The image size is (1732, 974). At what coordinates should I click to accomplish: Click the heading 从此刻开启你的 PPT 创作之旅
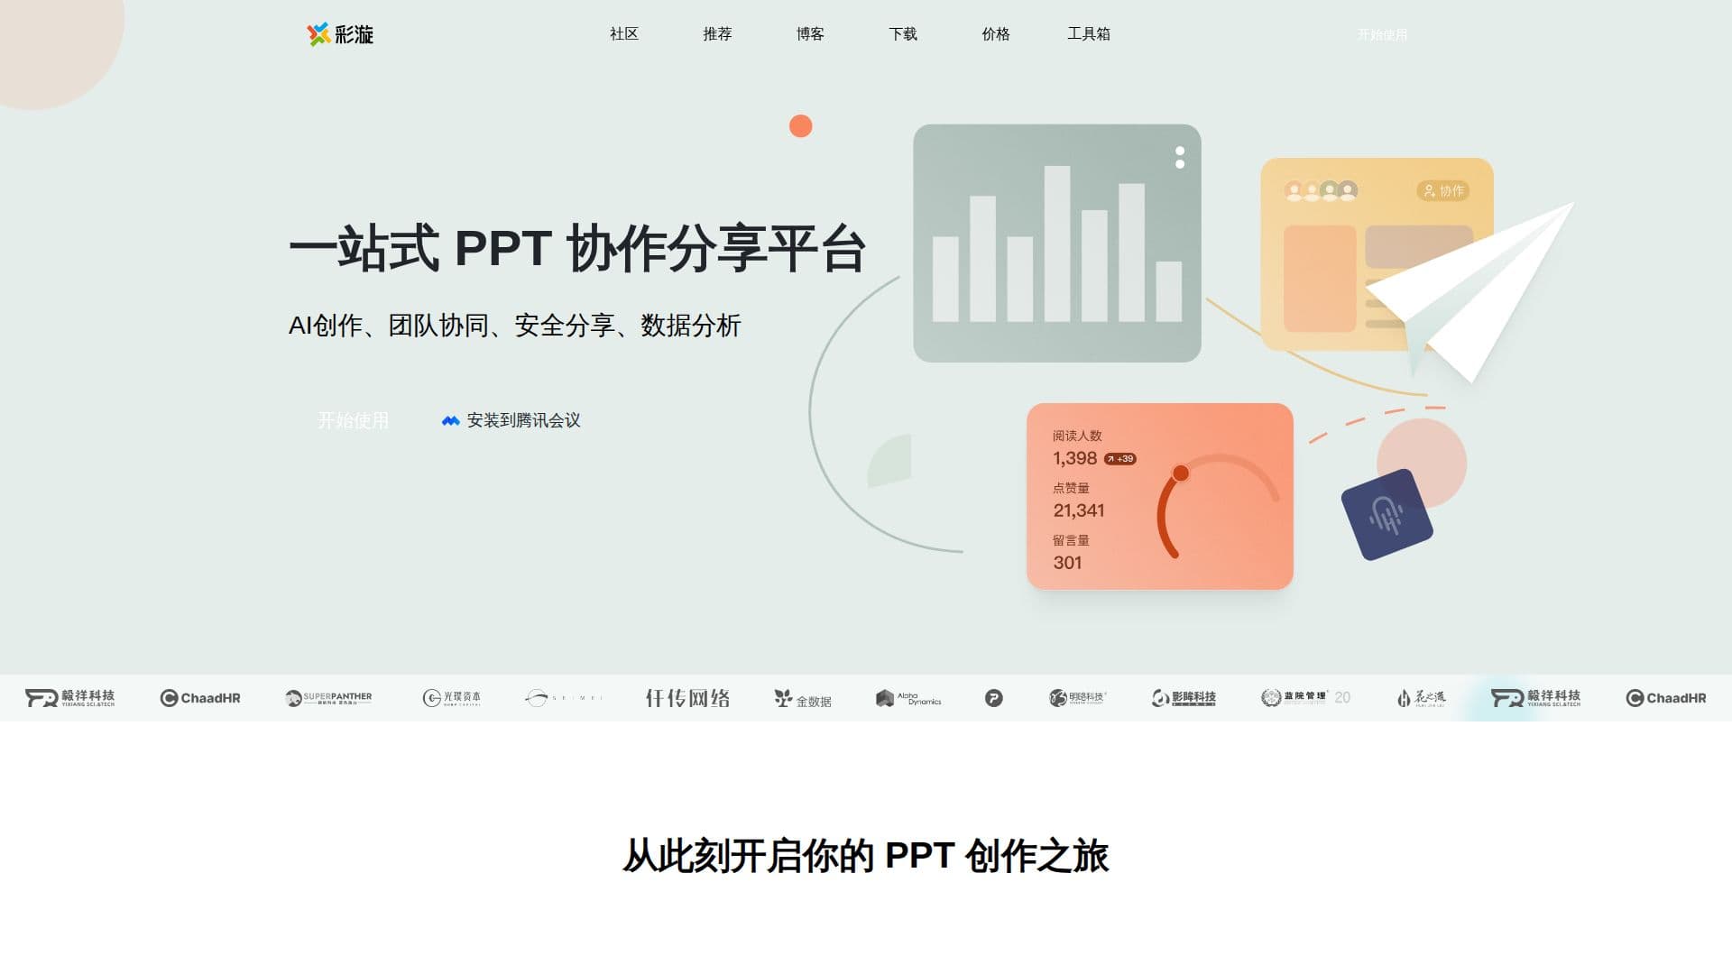(866, 855)
